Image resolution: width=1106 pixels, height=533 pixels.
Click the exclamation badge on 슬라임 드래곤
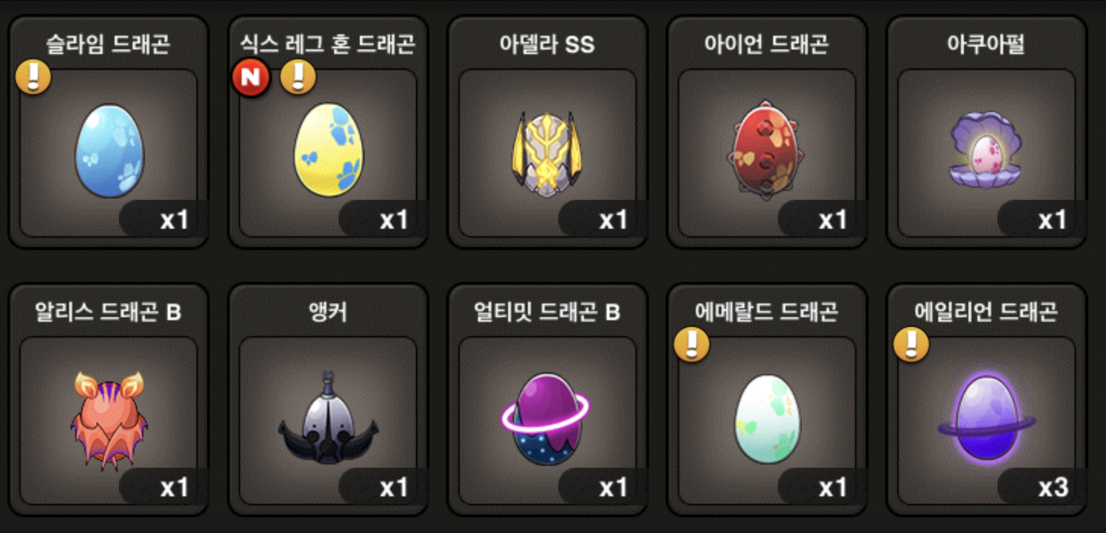pyautogui.click(x=33, y=76)
